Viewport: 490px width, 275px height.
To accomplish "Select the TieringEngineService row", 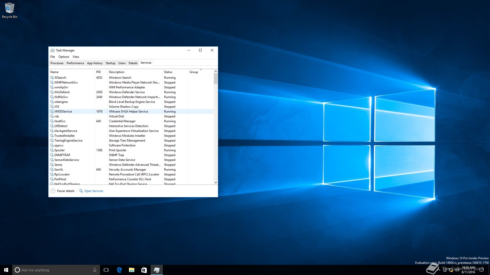I will 131,141.
